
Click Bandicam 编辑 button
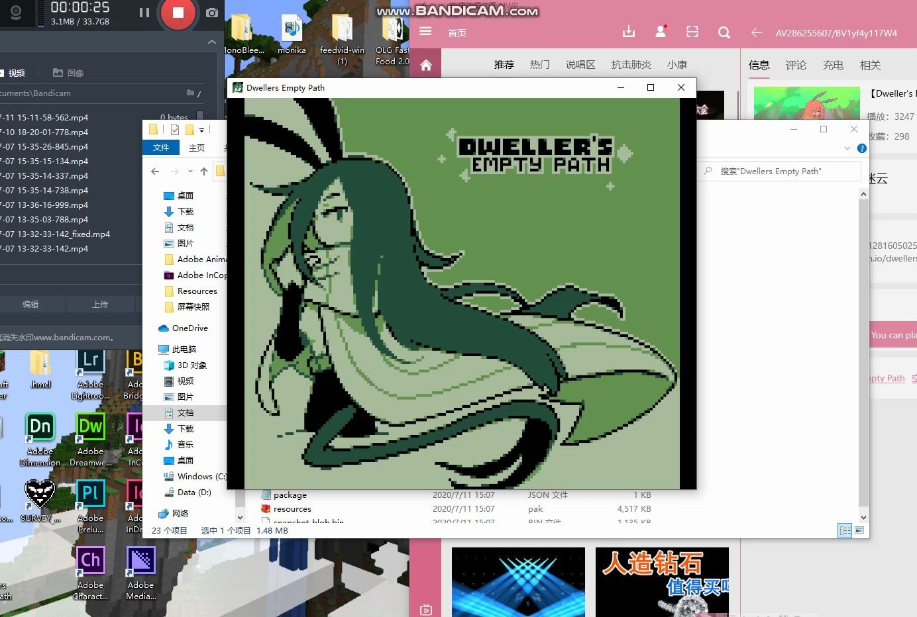tap(30, 305)
